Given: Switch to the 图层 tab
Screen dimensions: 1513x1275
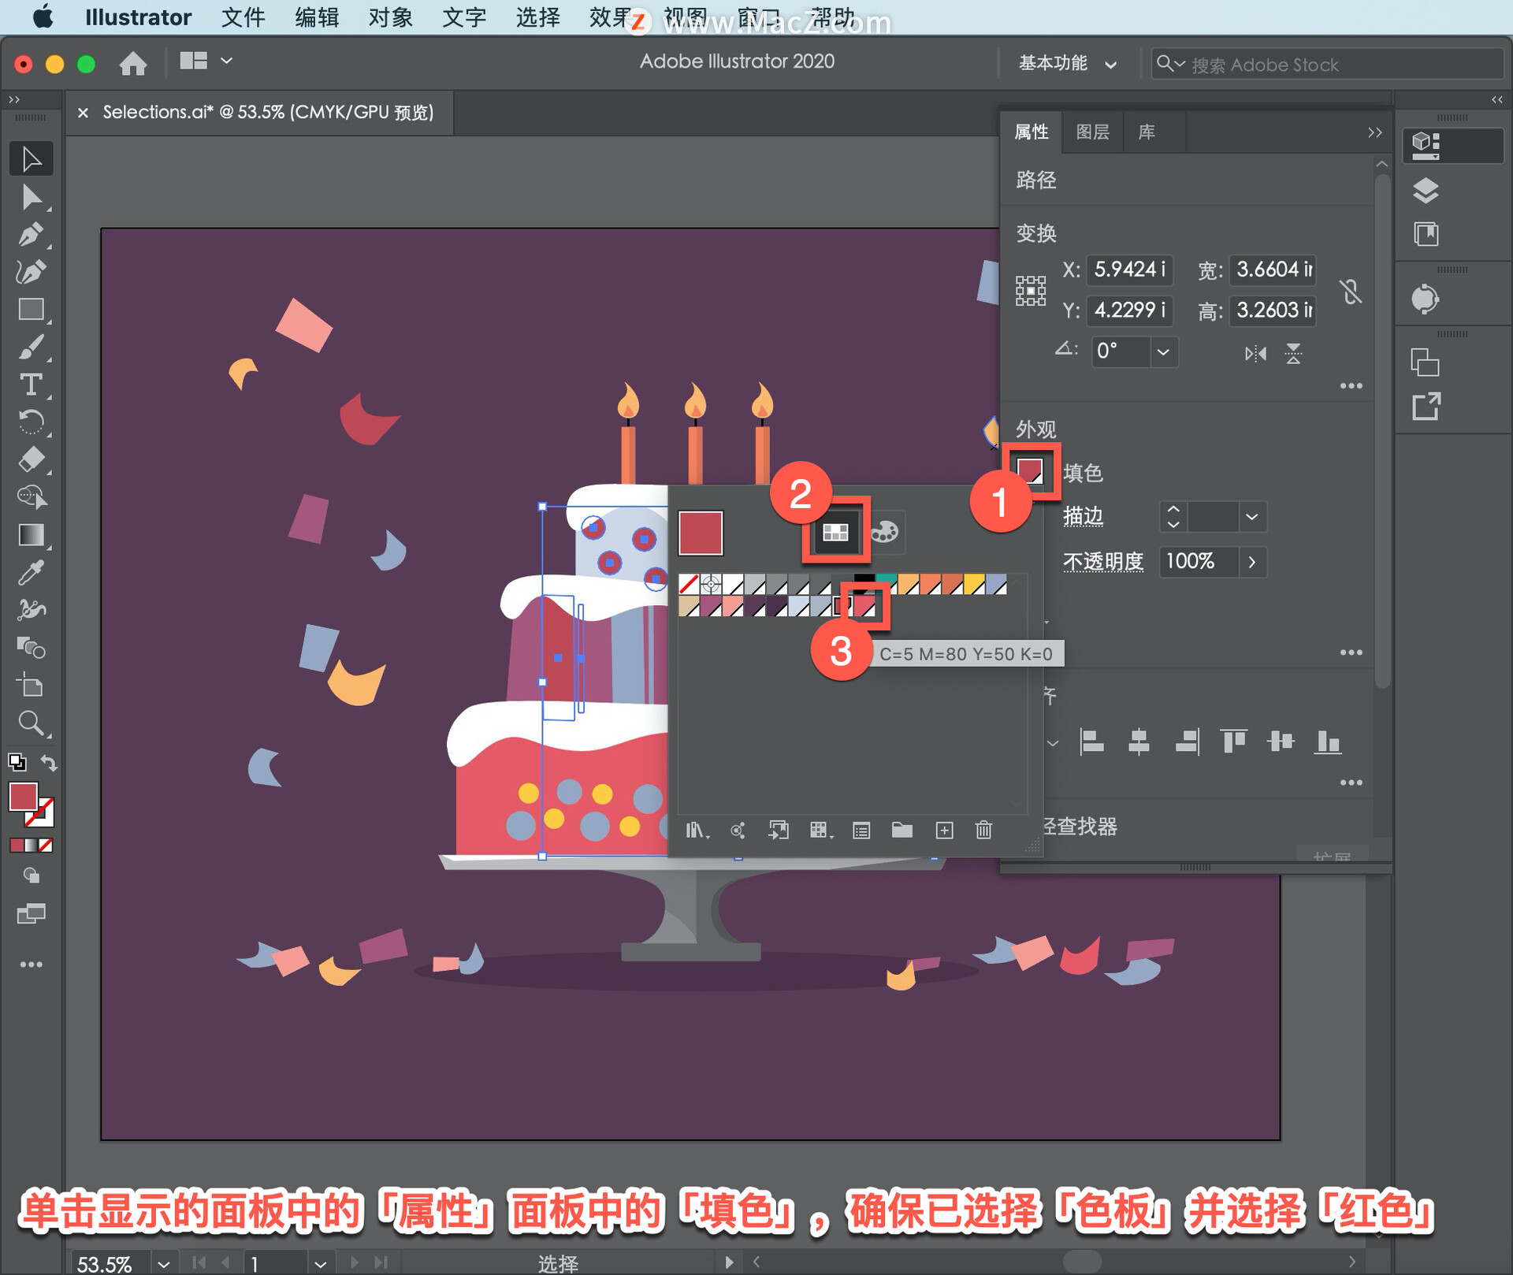Looking at the screenshot, I should click(1092, 132).
